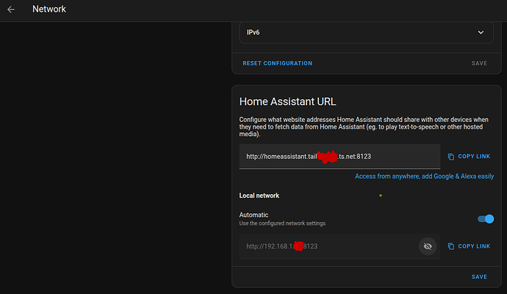Click the 'Automatic' label text
The width and height of the screenshot is (507, 294).
[253, 215]
